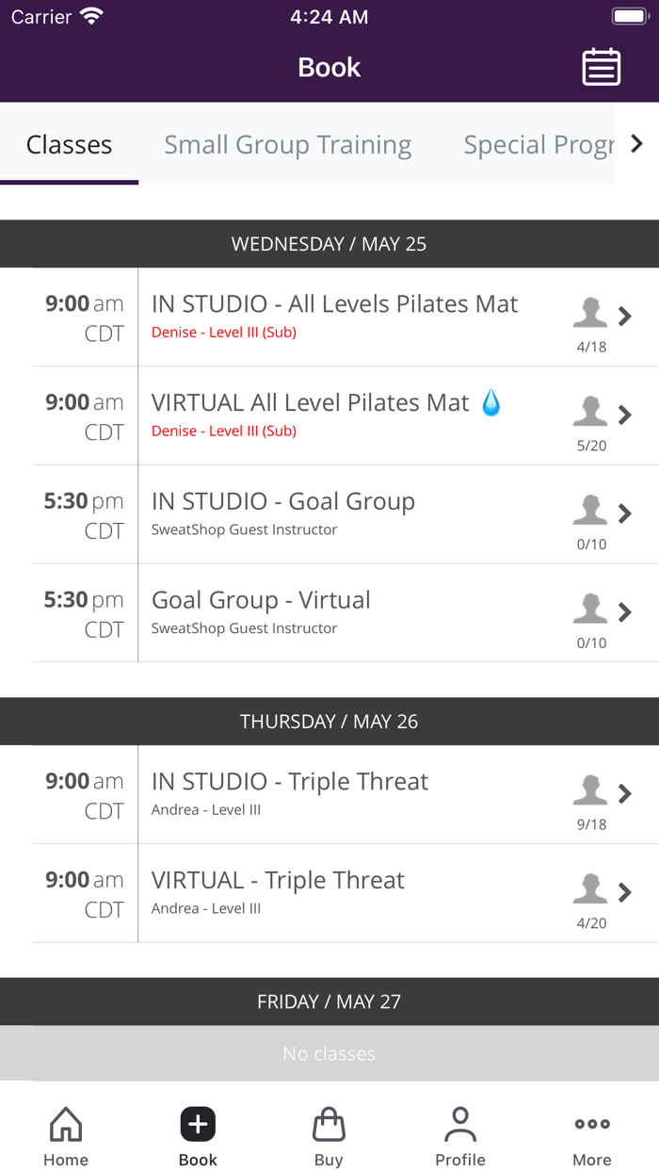Open the Profile person icon
Image resolution: width=659 pixels, height=1172 pixels.
(x=460, y=1124)
